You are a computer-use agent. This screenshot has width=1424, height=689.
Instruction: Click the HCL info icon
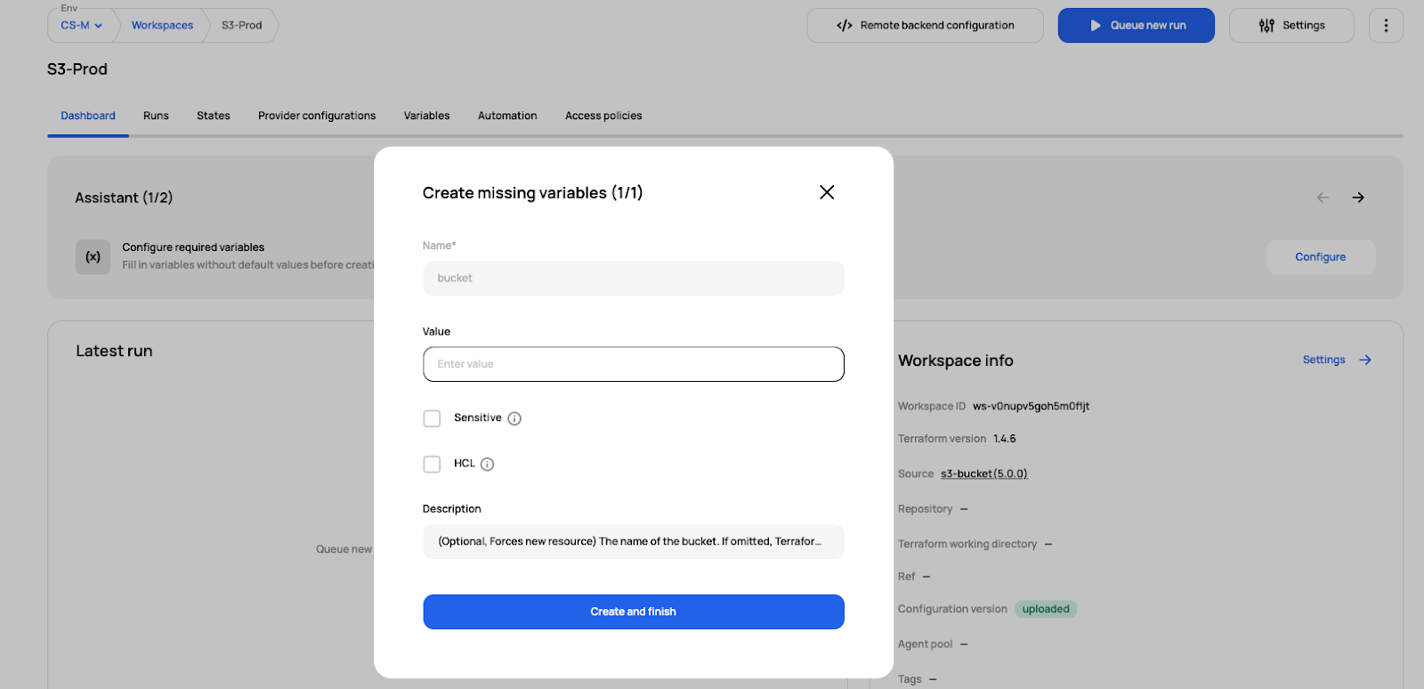click(487, 464)
